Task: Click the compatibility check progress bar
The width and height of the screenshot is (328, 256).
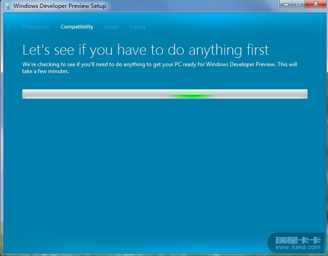Action: tap(165, 94)
